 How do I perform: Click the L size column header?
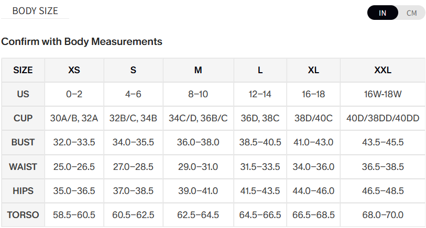(260, 70)
